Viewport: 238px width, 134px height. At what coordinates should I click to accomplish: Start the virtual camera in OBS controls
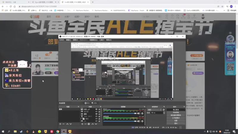tap(176, 115)
